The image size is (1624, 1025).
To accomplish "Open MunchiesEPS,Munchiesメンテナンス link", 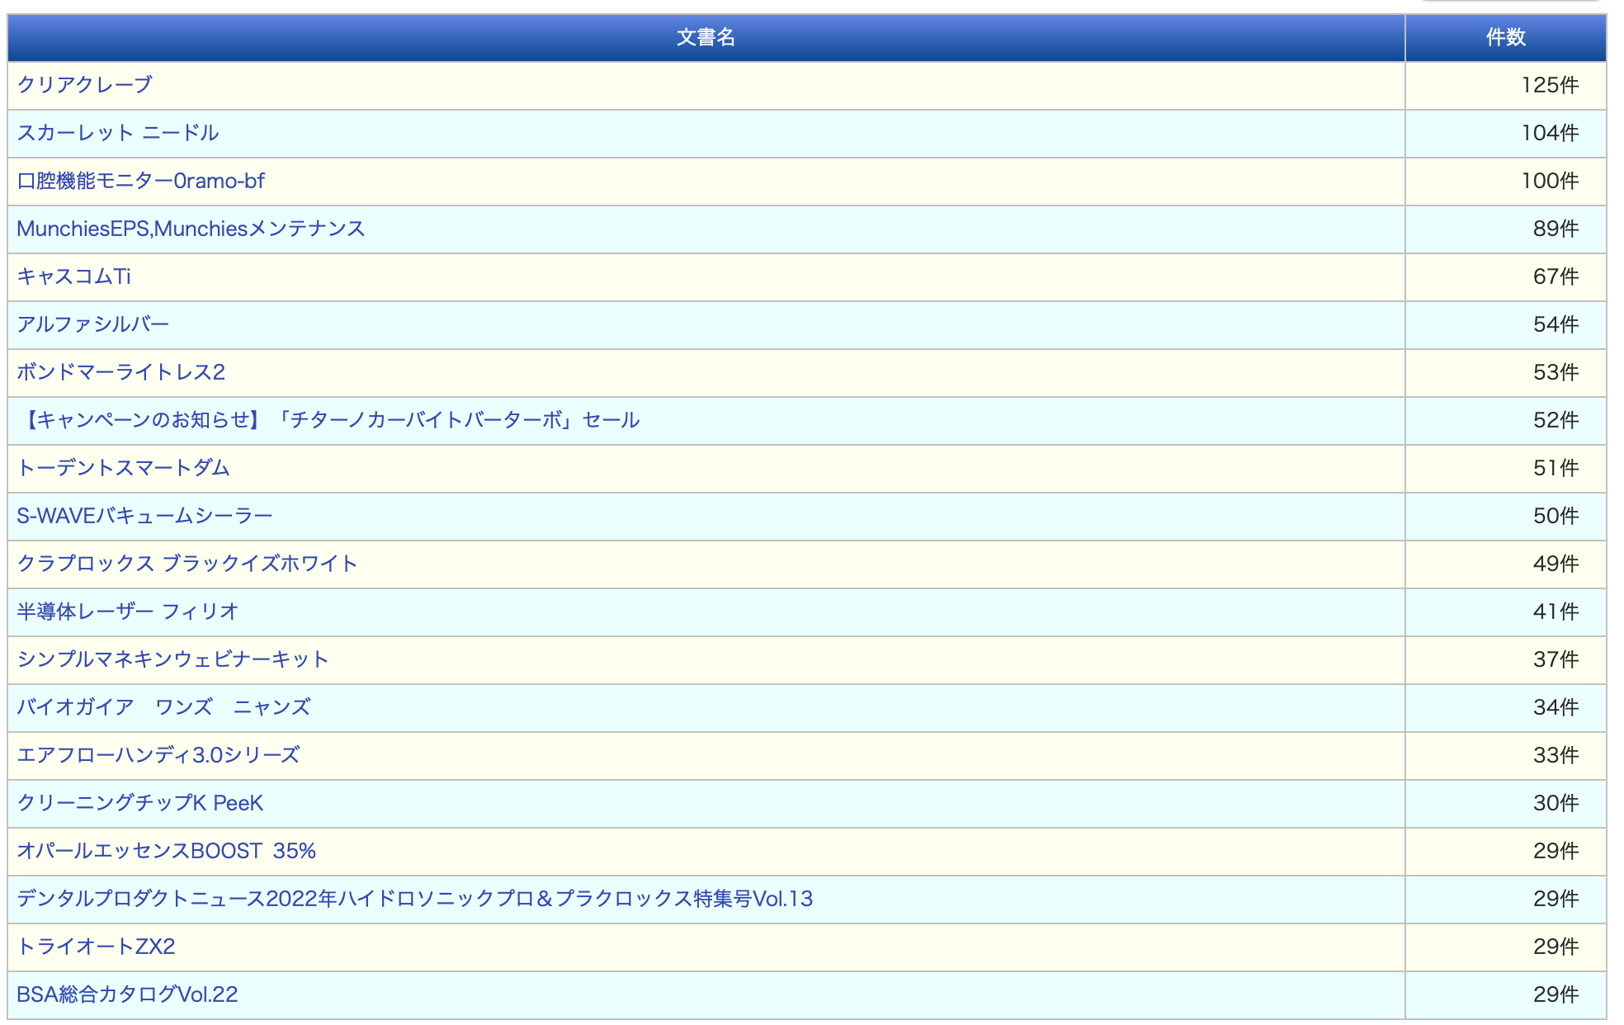I will (191, 229).
